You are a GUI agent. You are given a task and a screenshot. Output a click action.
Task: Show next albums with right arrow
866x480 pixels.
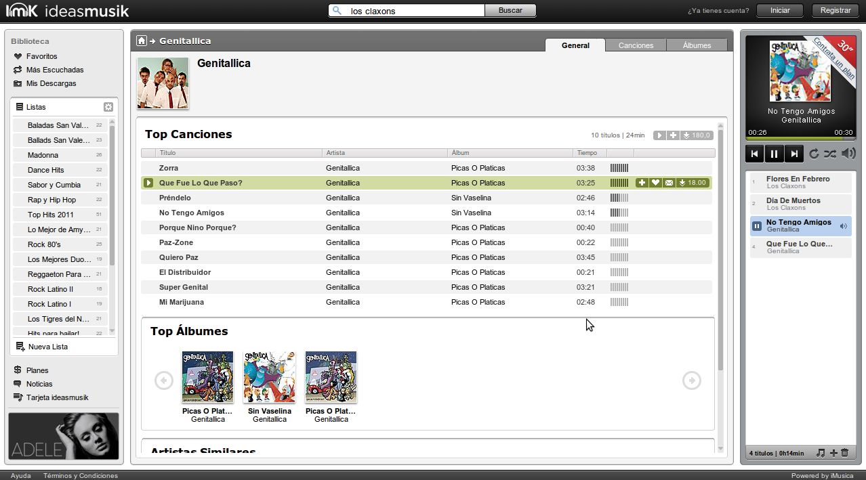click(691, 380)
